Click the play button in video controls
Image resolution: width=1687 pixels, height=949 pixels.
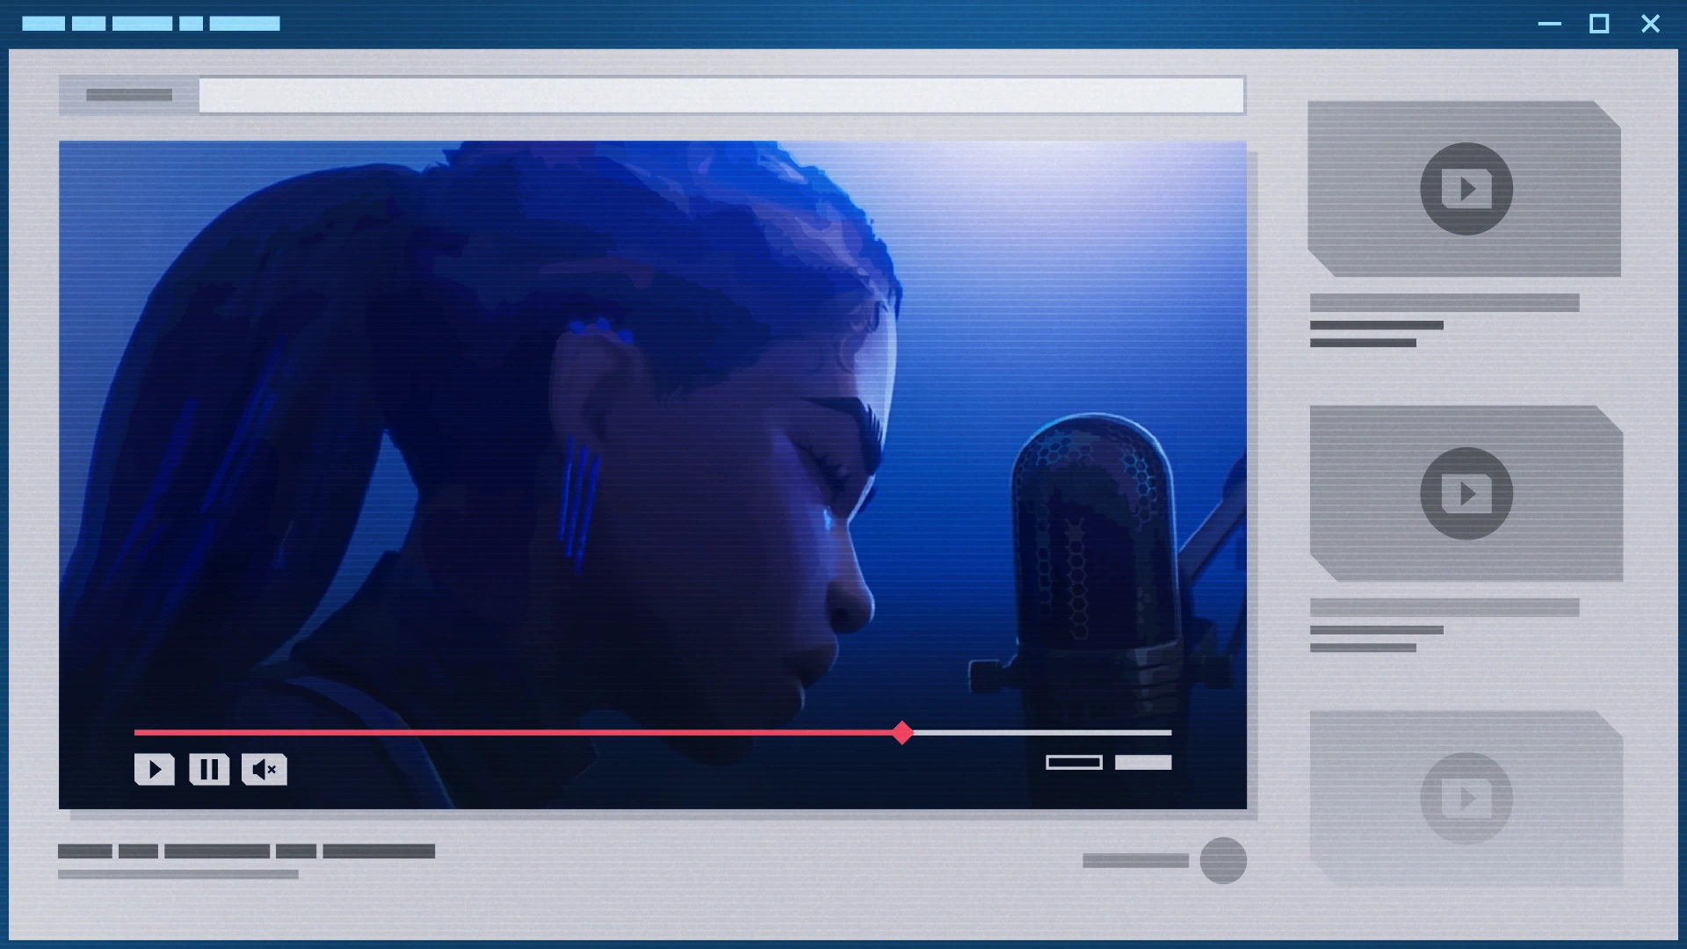coord(154,770)
